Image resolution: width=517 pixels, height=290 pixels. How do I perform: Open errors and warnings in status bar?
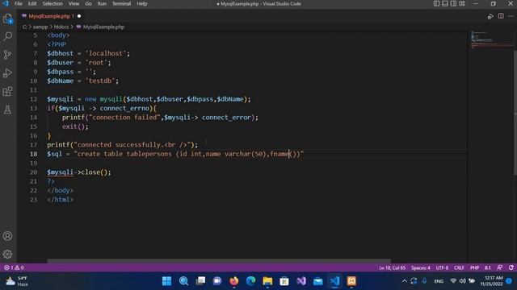(x=14, y=267)
